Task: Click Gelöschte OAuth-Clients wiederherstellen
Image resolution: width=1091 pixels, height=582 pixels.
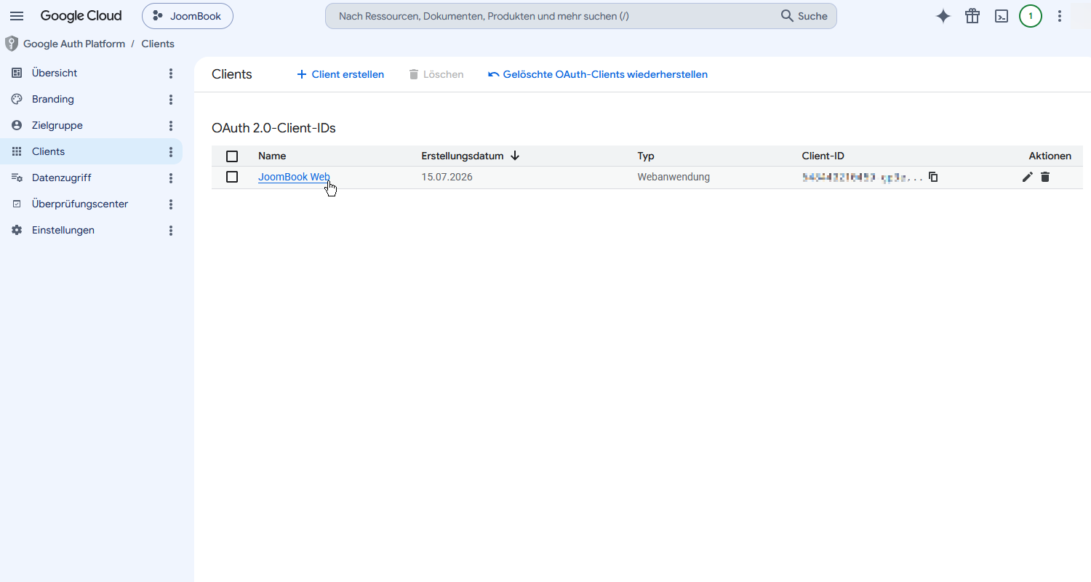Action: tap(597, 74)
